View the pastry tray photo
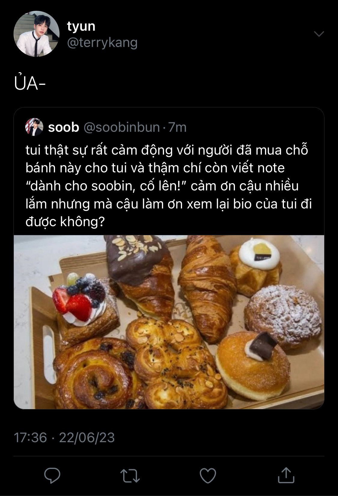This screenshot has height=496, width=338. (169, 322)
